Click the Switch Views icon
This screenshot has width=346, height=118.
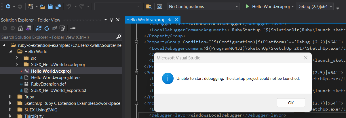[x=28, y=28]
